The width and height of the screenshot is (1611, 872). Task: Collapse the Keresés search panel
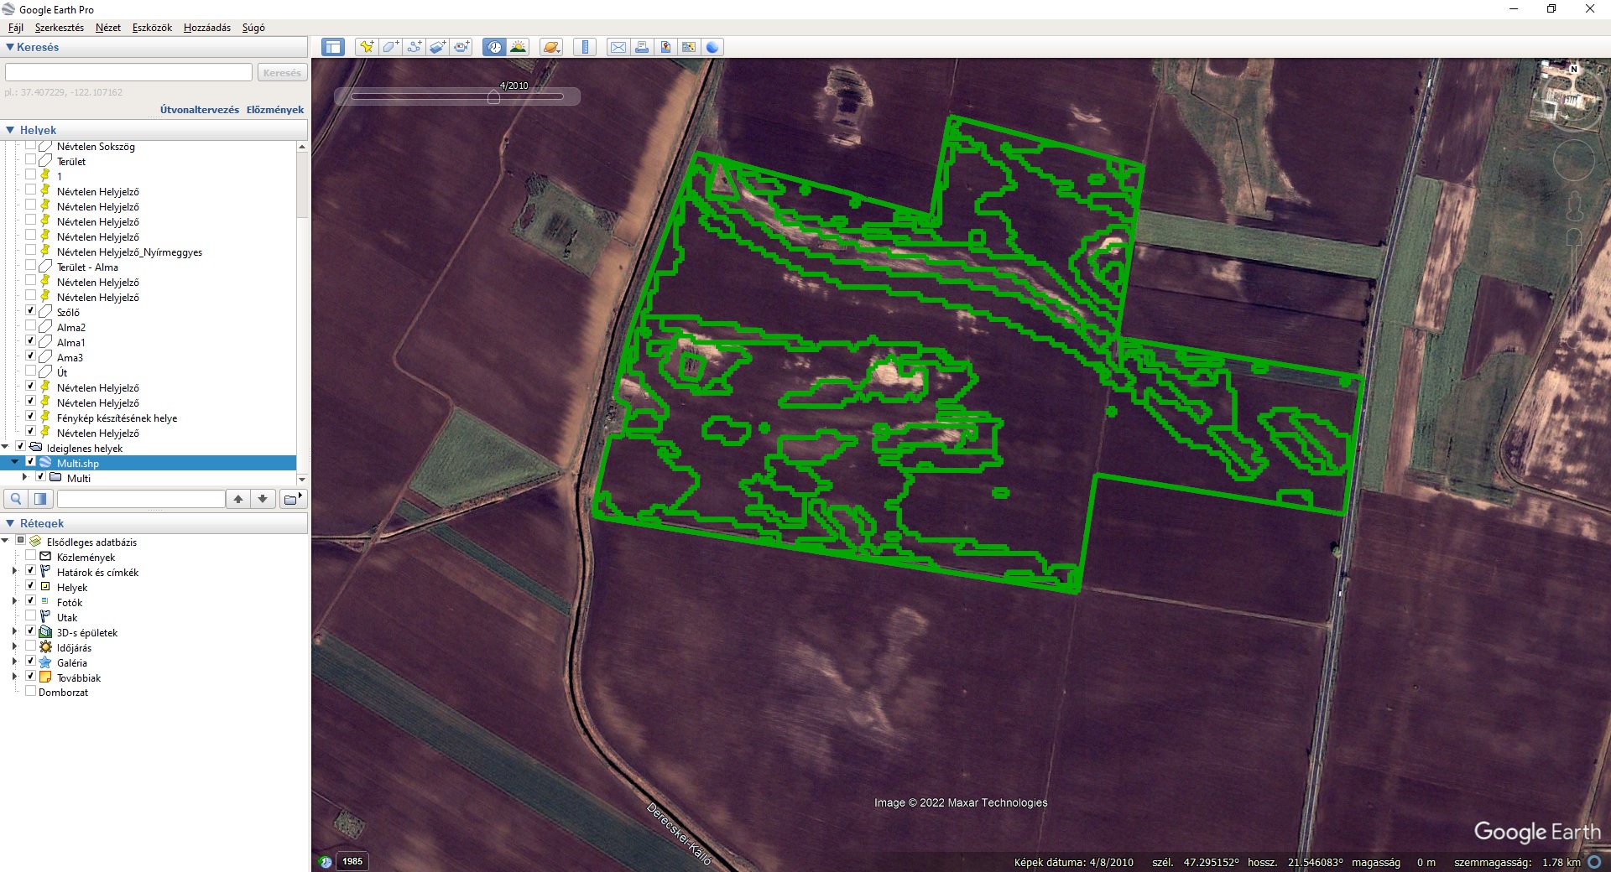[10, 47]
